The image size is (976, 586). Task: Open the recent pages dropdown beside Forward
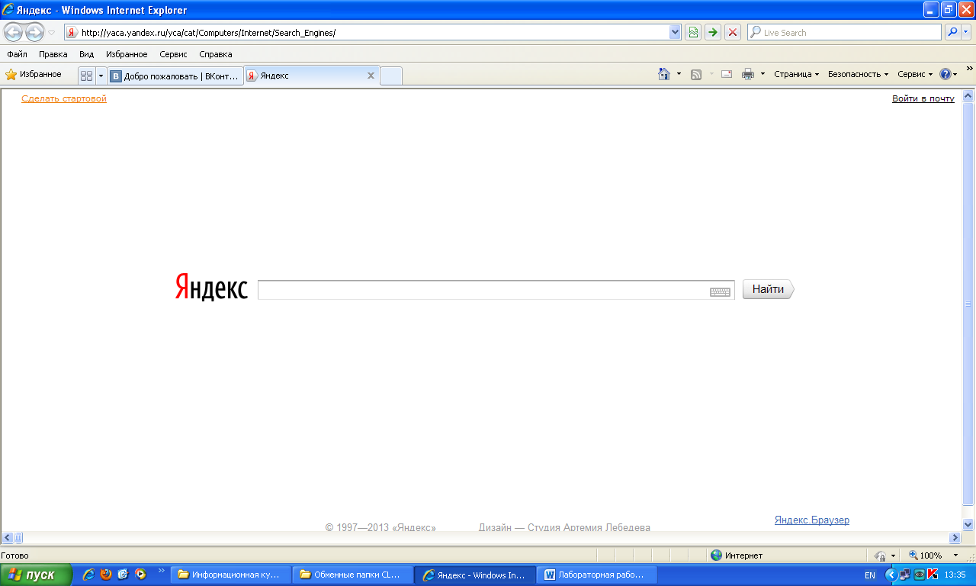pos(52,33)
